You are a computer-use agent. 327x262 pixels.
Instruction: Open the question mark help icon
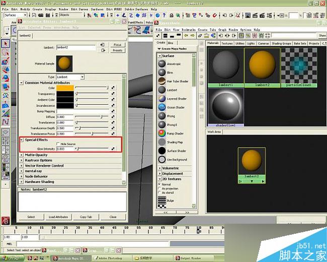[x=164, y=15]
